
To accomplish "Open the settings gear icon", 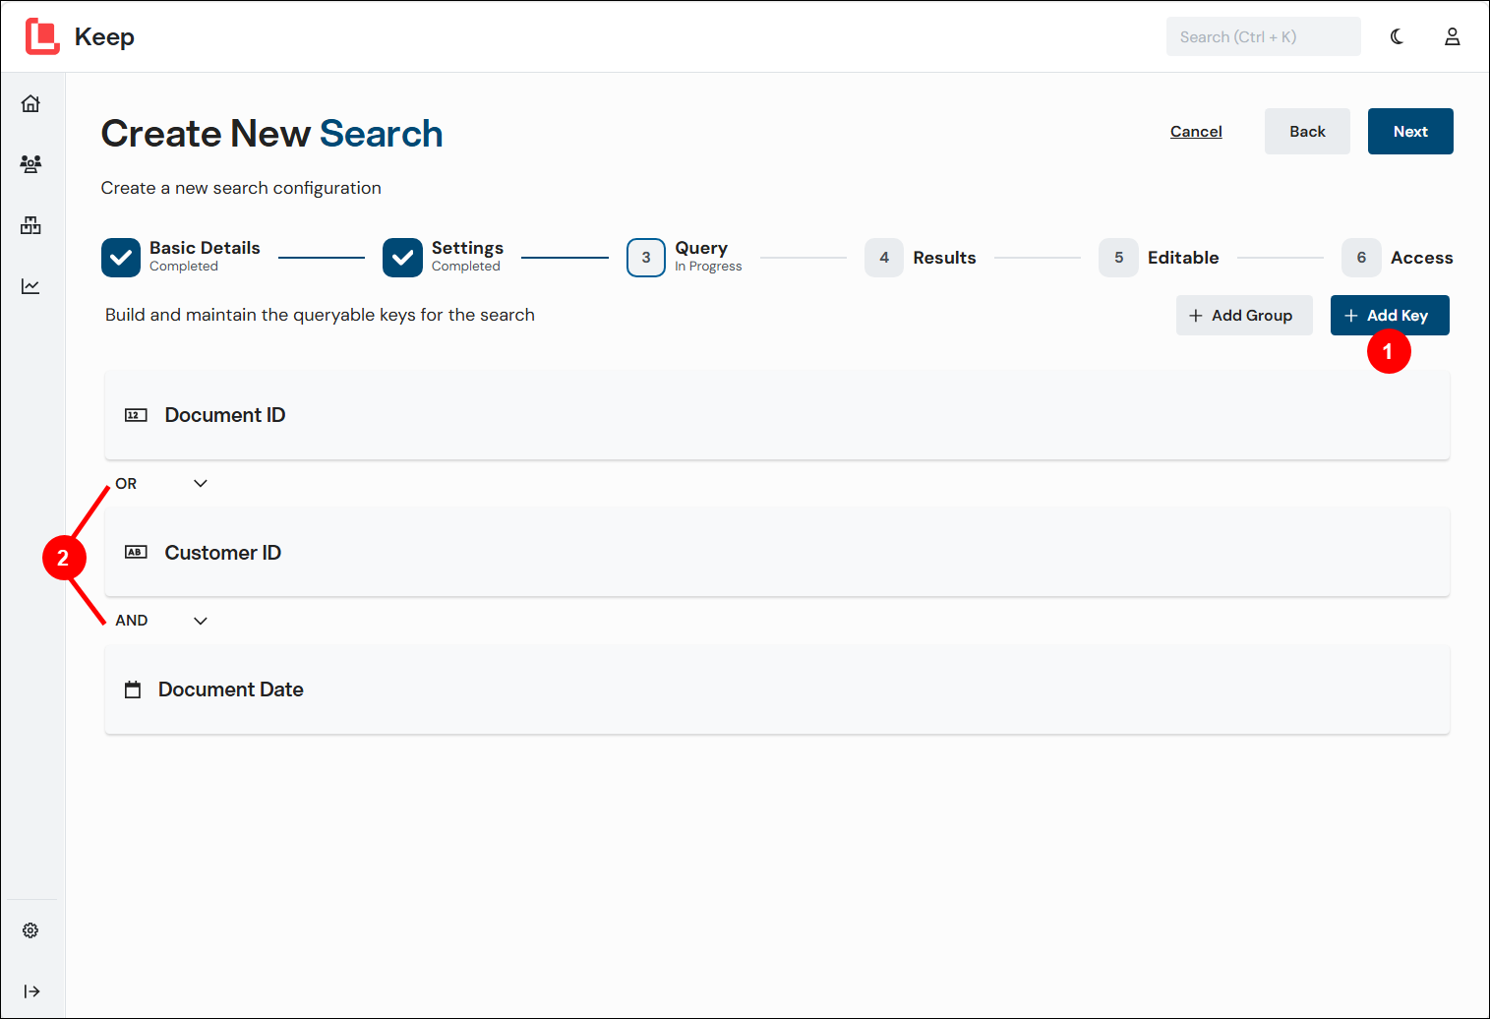I will [31, 930].
